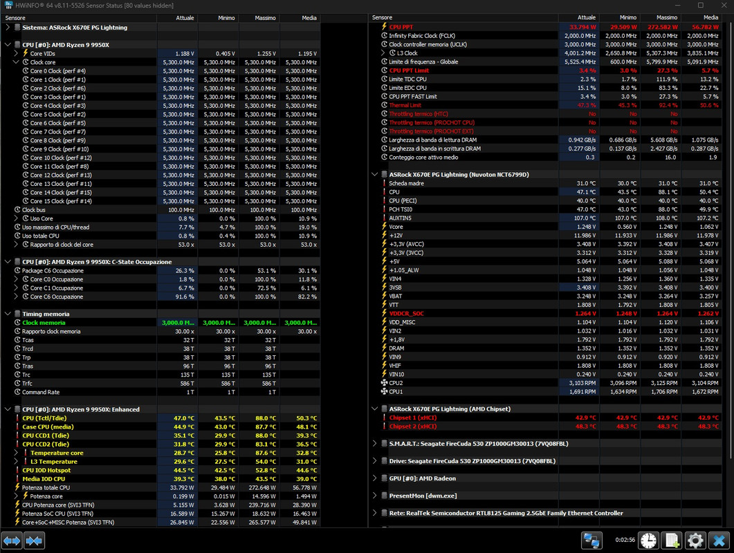Click the clock icon beside Uso totale CPU
The height and width of the screenshot is (553, 734).
tap(17, 236)
